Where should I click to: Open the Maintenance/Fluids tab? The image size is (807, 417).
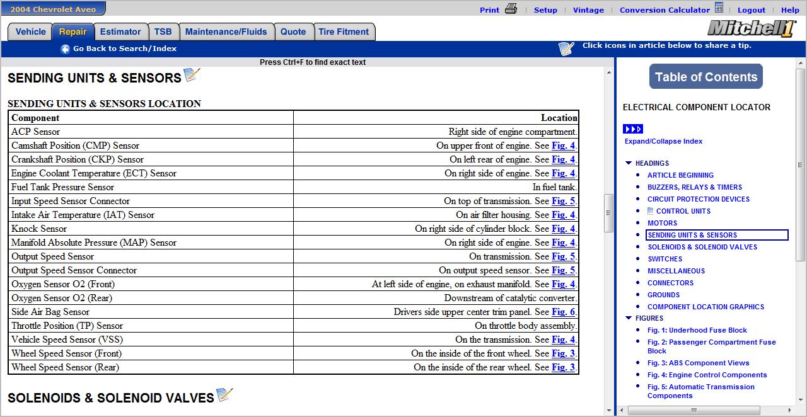tap(226, 32)
